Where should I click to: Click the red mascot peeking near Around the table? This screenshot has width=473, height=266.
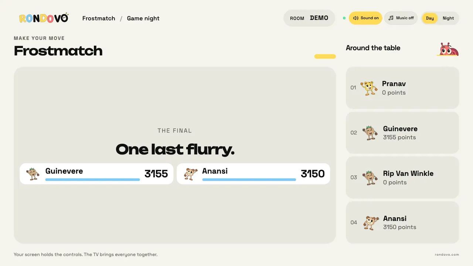tap(449, 49)
